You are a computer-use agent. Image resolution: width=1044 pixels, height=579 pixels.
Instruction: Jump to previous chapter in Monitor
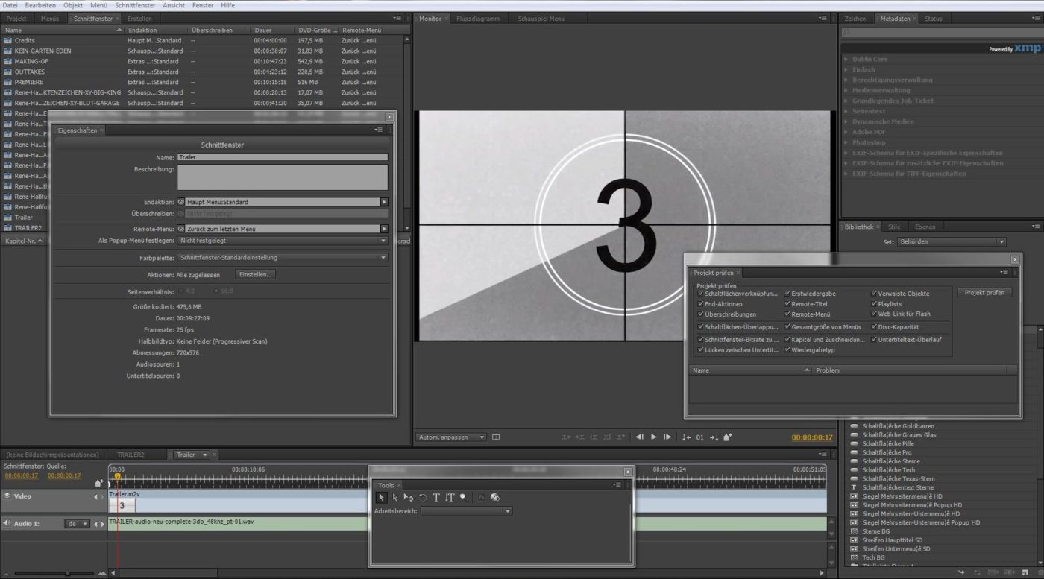point(687,437)
